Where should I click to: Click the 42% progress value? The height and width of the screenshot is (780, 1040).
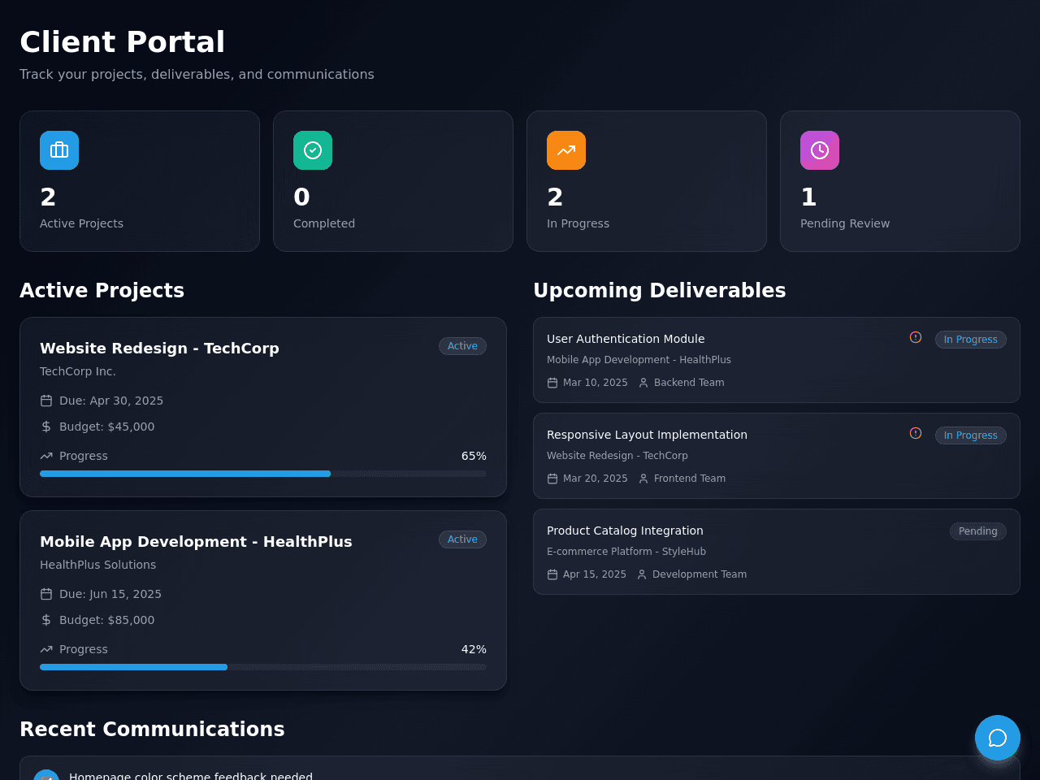[474, 649]
